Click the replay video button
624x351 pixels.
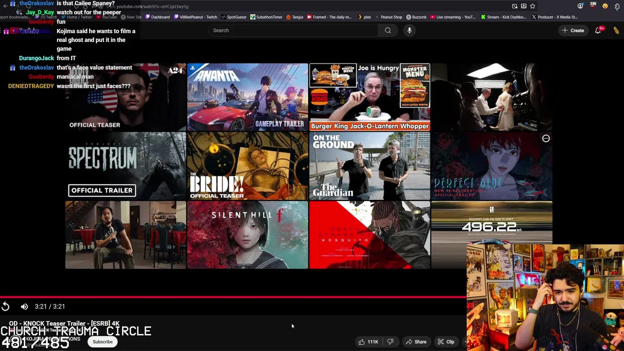pyautogui.click(x=5, y=307)
